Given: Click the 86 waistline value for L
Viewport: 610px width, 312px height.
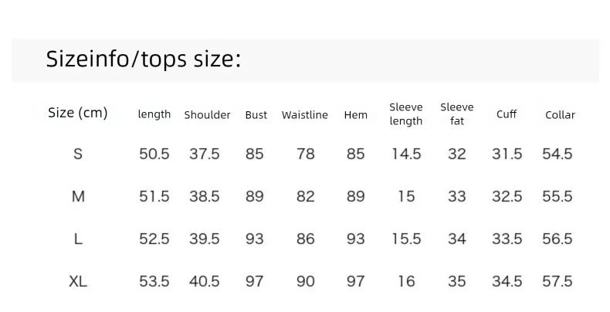Looking at the screenshot, I should coord(306,239).
